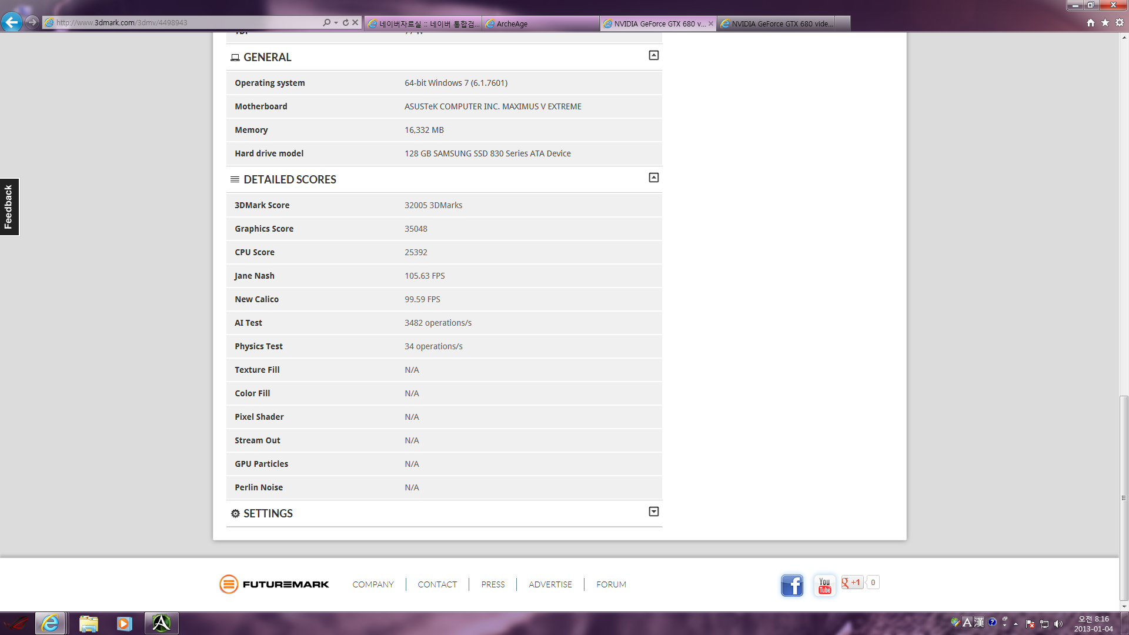Open the YouTube icon in footer
The image size is (1129, 635).
tap(824, 585)
